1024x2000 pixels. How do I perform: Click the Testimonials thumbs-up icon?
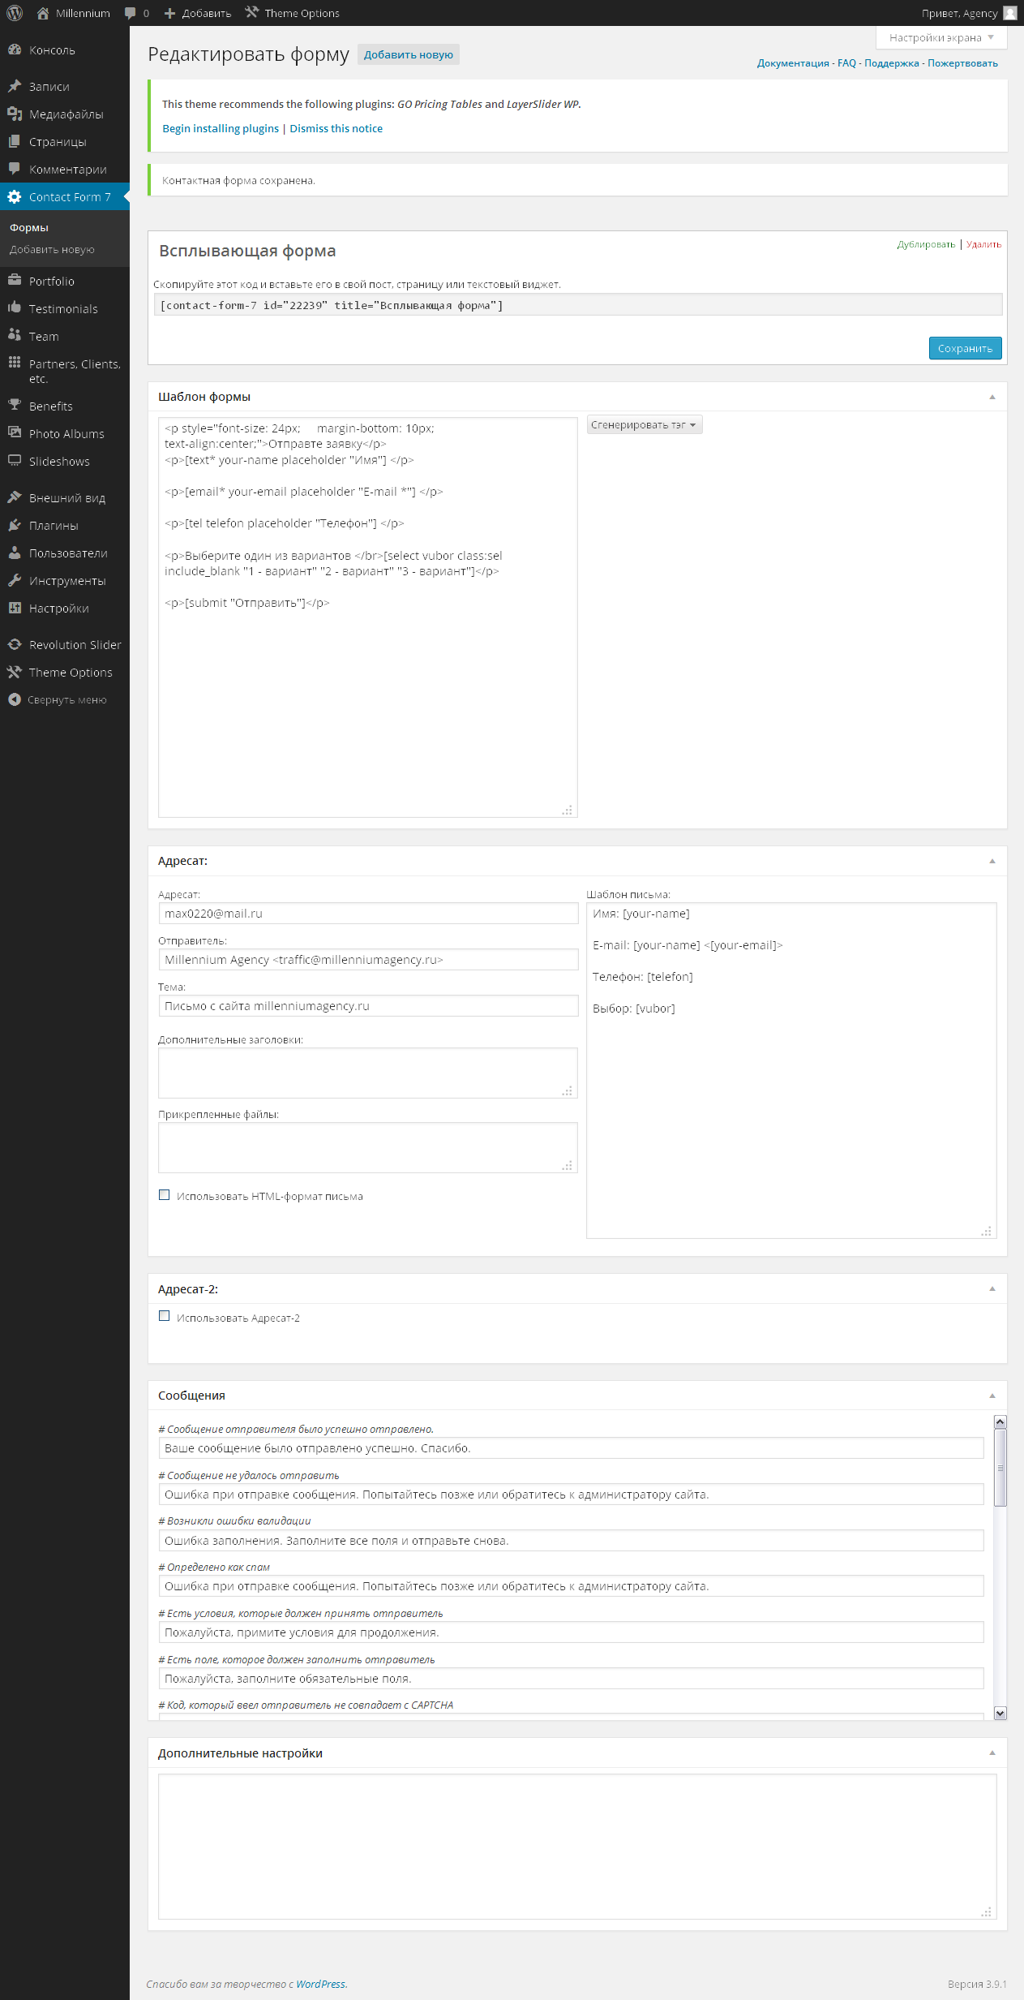pos(15,308)
